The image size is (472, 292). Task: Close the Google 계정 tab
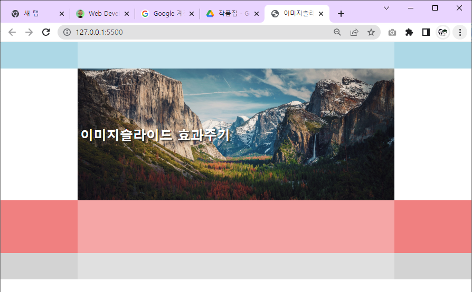click(x=192, y=14)
